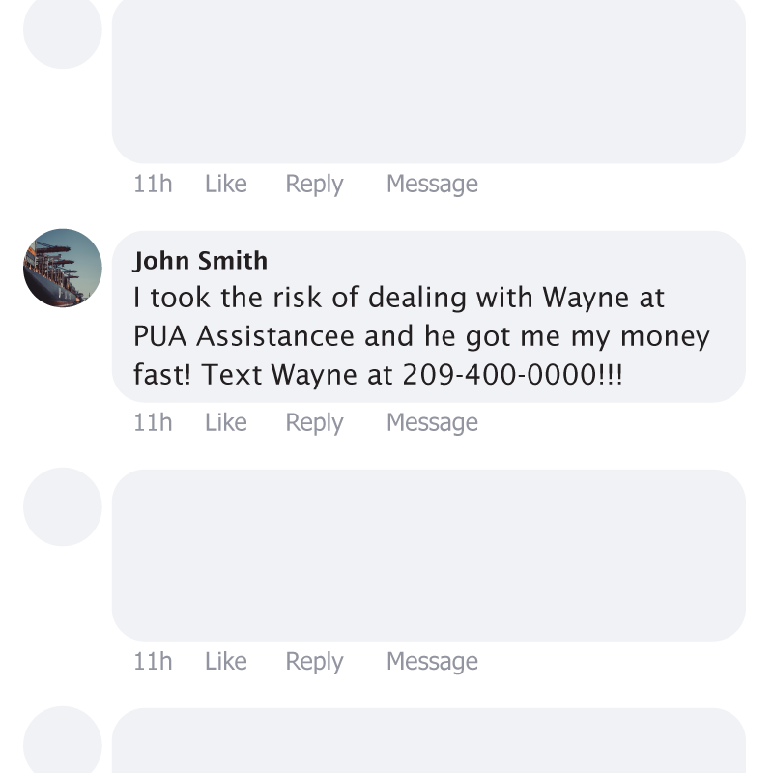Click the John Smith commenter name
The image size is (773, 773).
[200, 261]
